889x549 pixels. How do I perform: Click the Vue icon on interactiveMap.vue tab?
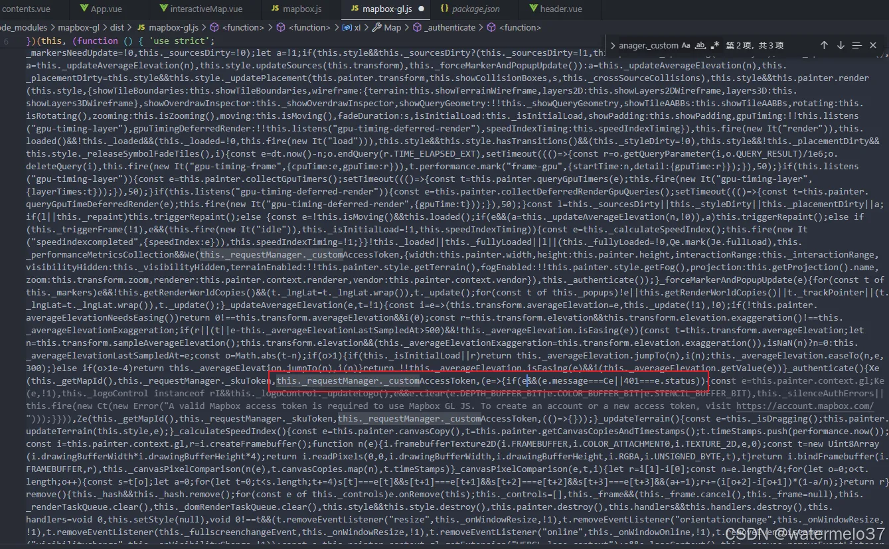[164, 9]
